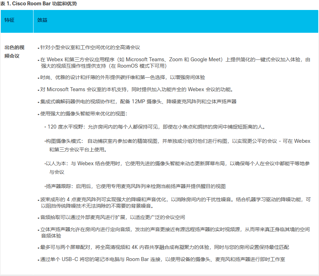Click the row label '出色的视频会议'
Viewport: 319px width, 276px height.
pos(14,52)
